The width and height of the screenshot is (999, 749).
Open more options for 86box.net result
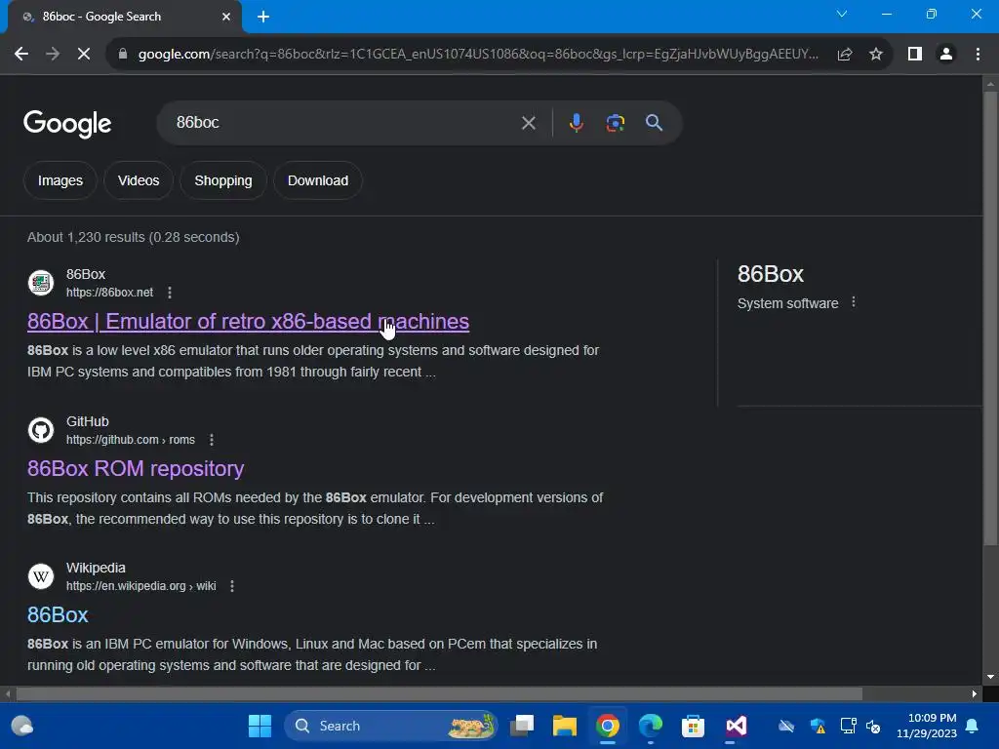(x=170, y=293)
